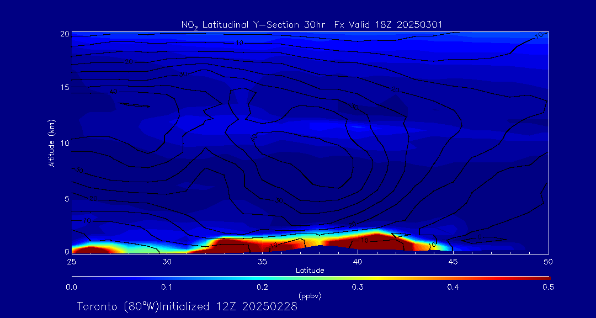Click latitude axis tick label "25"
Screen dimensions: 596x318
point(71,261)
